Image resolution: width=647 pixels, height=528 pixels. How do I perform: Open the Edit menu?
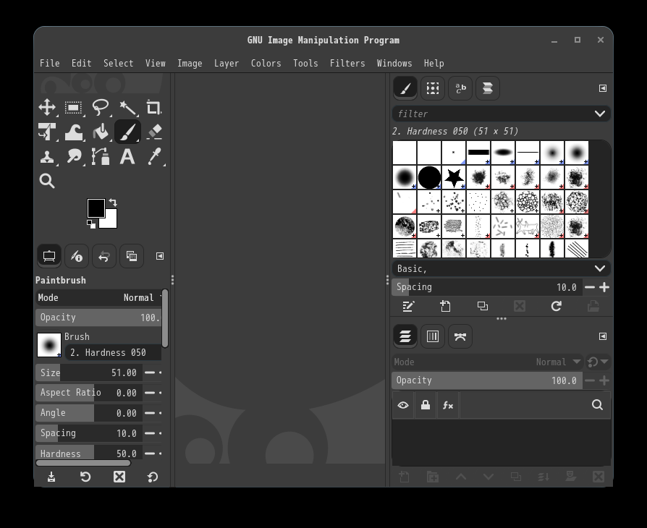click(x=81, y=63)
